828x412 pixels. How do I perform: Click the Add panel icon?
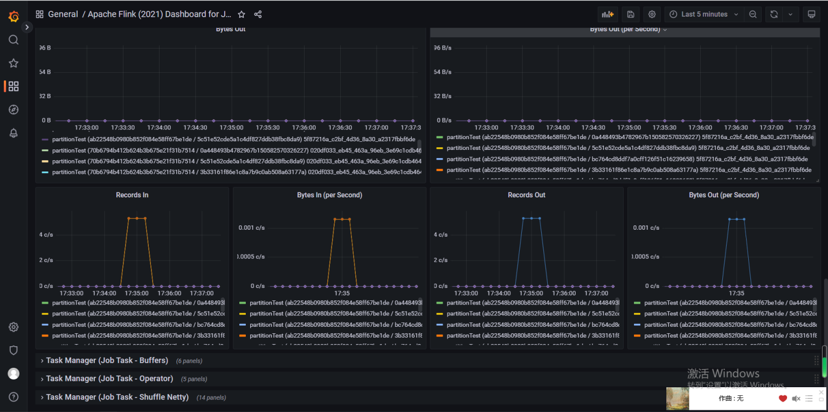coord(608,15)
